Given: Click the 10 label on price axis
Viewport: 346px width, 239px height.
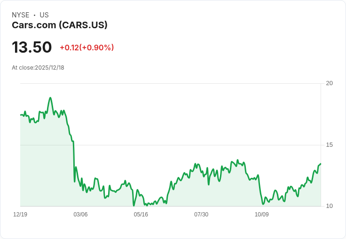Looking at the screenshot, I should point(330,206).
